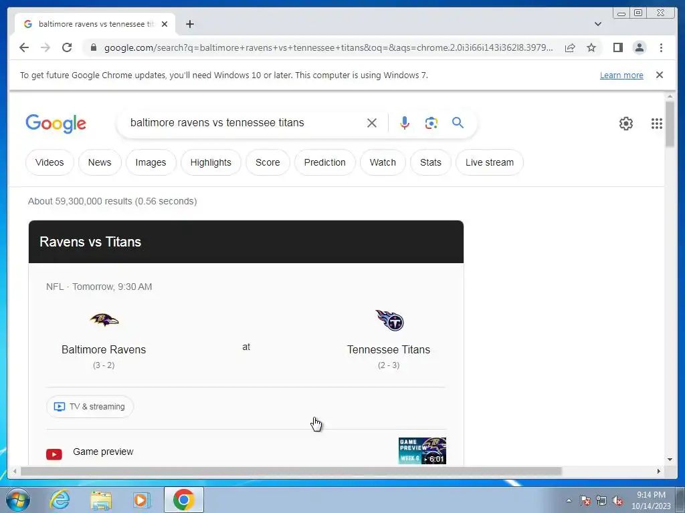Open the Tennessee Titans team name
This screenshot has height=513, width=685.
pos(389,349)
